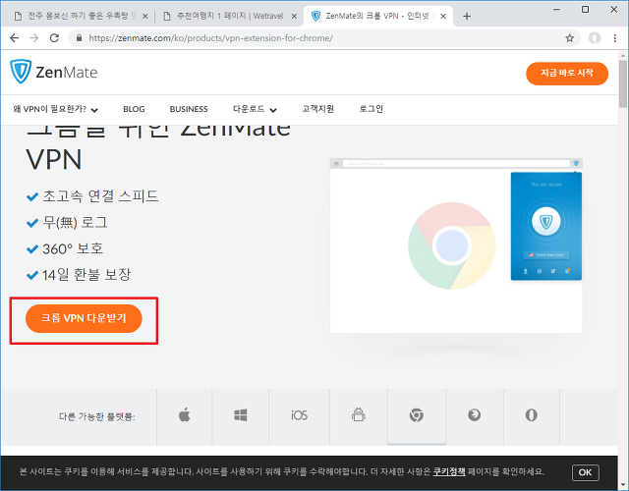Accept cookies with the OK button

tap(586, 472)
